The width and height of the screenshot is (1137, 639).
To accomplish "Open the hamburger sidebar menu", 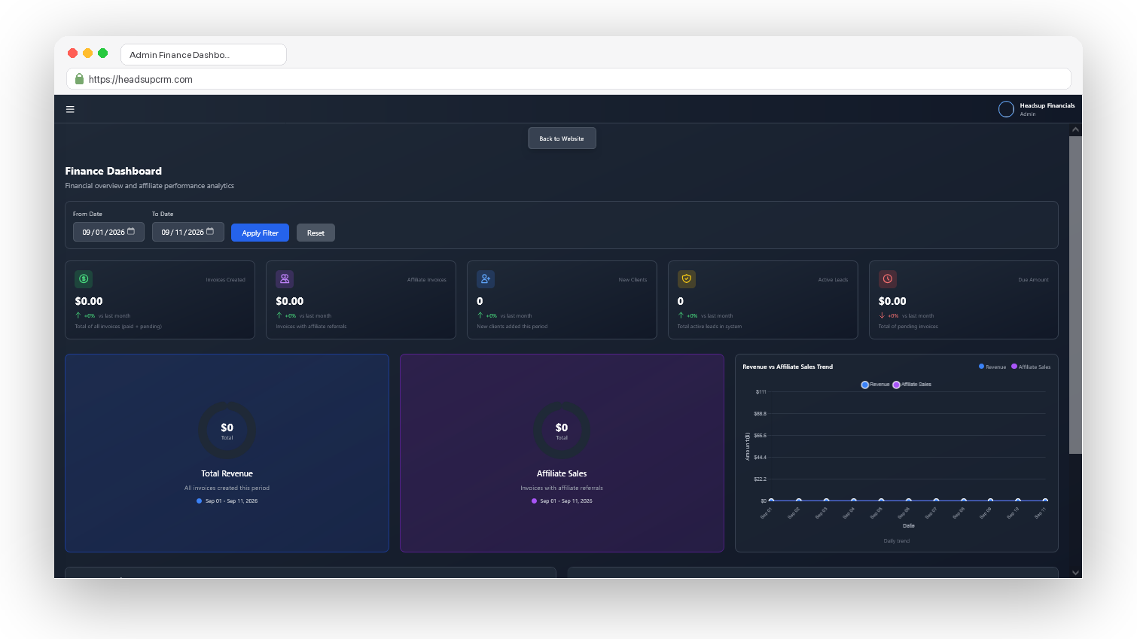I will (70, 109).
